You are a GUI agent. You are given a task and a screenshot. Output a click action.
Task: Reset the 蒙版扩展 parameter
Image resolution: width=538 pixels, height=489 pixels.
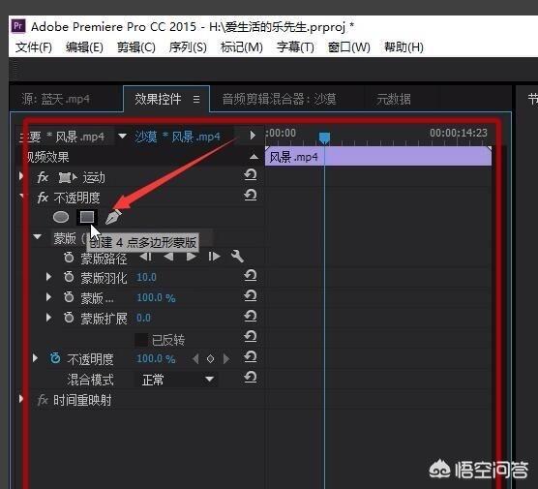pos(251,316)
